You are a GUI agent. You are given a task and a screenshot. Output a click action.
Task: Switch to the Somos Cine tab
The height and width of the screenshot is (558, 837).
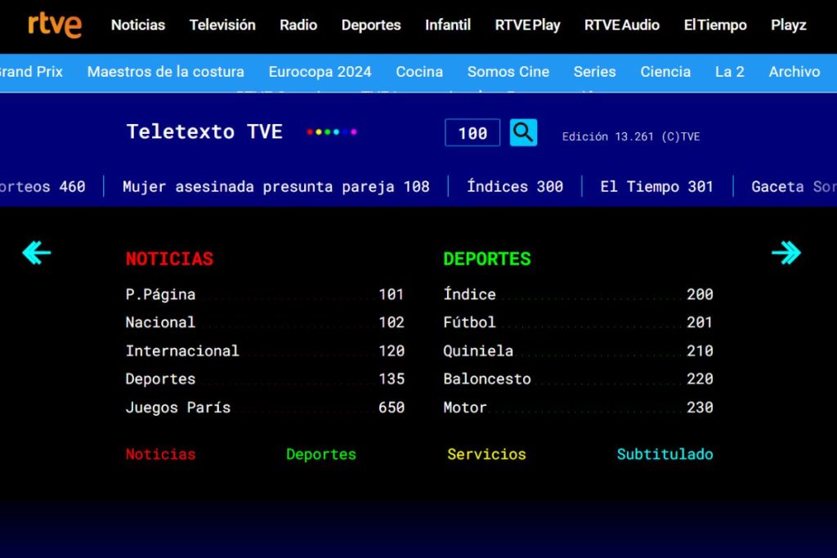pos(508,72)
